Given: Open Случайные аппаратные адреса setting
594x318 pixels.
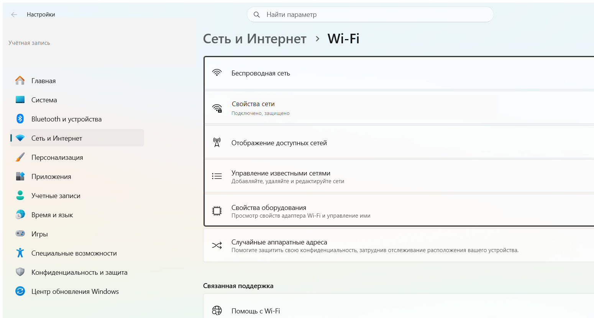Looking at the screenshot, I should (x=399, y=246).
